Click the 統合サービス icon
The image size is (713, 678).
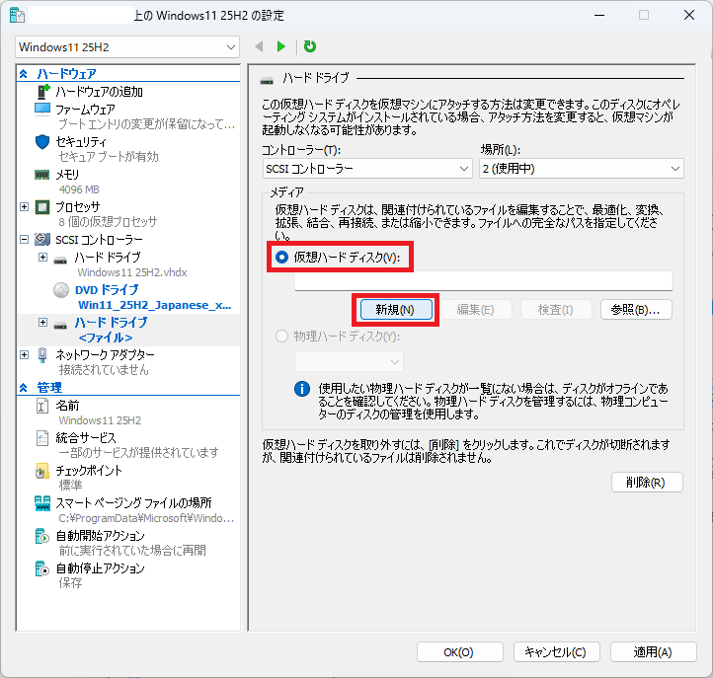click(42, 438)
